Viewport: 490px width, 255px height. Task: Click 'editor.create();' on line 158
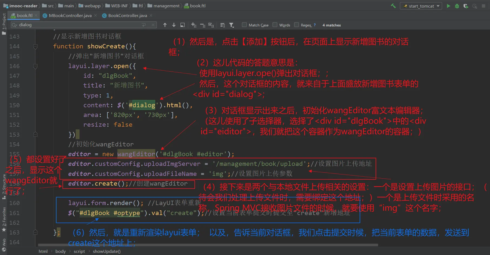point(98,183)
